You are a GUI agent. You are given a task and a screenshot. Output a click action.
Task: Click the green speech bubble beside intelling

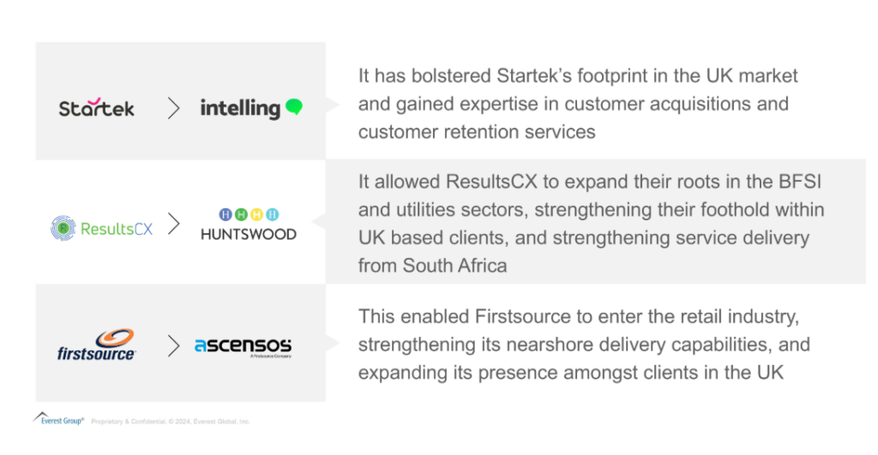point(293,107)
